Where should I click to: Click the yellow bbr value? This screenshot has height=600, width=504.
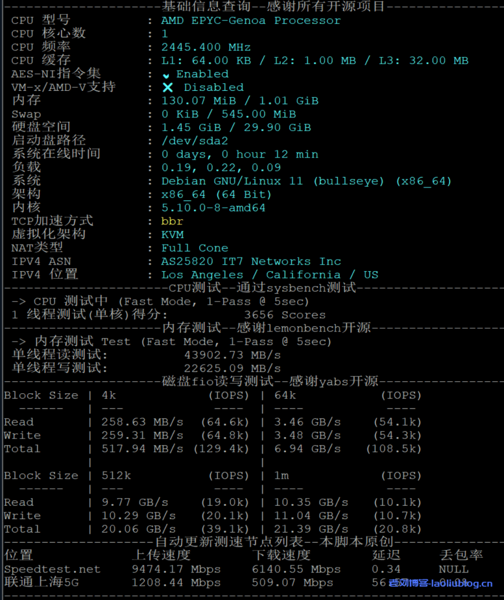click(x=172, y=221)
